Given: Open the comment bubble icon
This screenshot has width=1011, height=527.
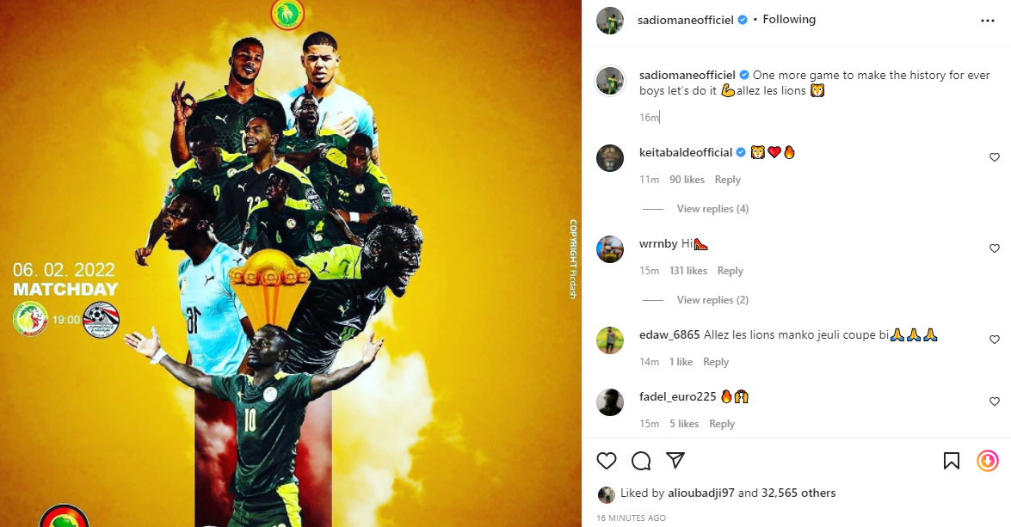Looking at the screenshot, I should pyautogui.click(x=641, y=461).
